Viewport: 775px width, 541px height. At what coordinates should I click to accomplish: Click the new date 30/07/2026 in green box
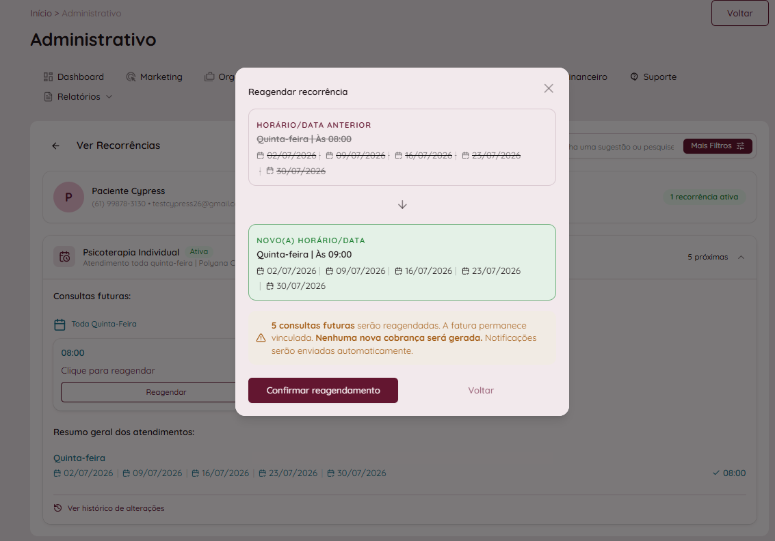pyautogui.click(x=300, y=286)
